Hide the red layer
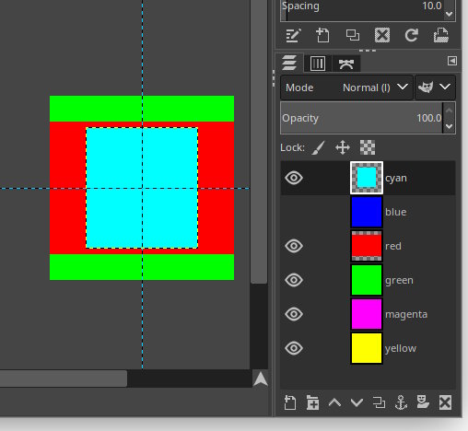 pyautogui.click(x=294, y=246)
